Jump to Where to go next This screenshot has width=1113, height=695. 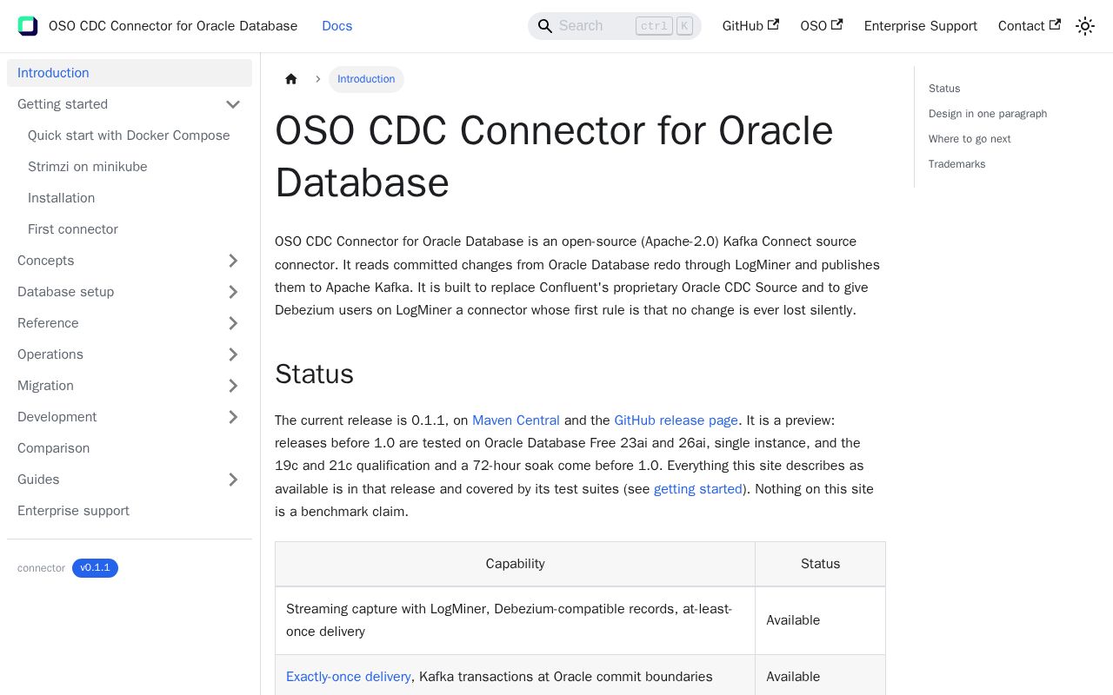click(x=970, y=139)
